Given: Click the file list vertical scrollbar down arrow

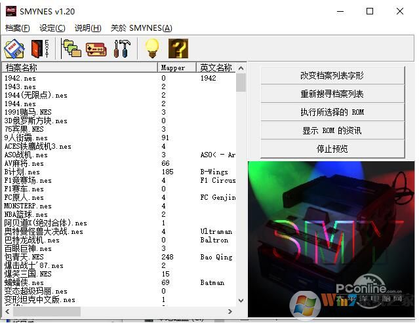Looking at the screenshot, I should (241, 301).
